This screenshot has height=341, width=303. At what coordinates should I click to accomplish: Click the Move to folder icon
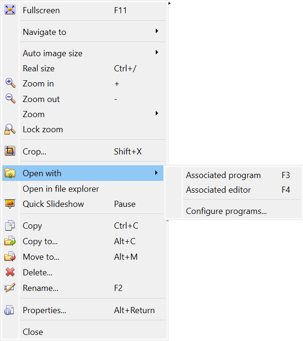10,257
